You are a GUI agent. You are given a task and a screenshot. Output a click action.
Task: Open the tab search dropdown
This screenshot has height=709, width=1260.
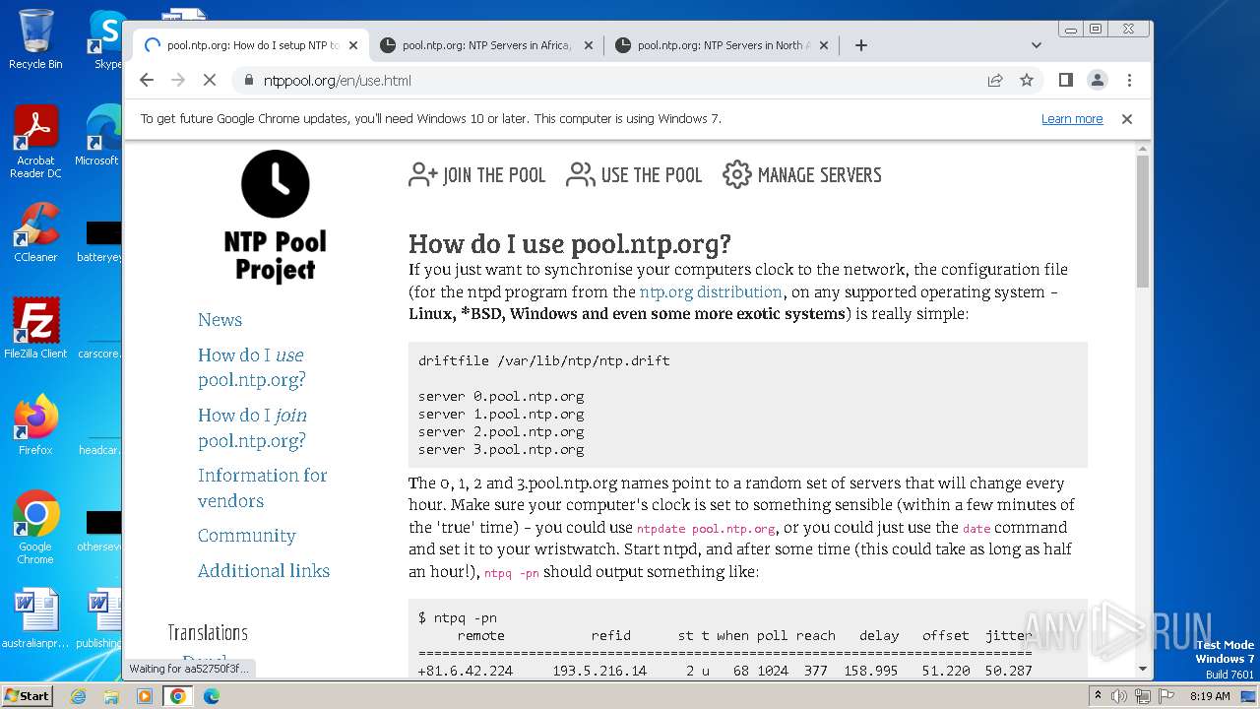[x=1037, y=45]
